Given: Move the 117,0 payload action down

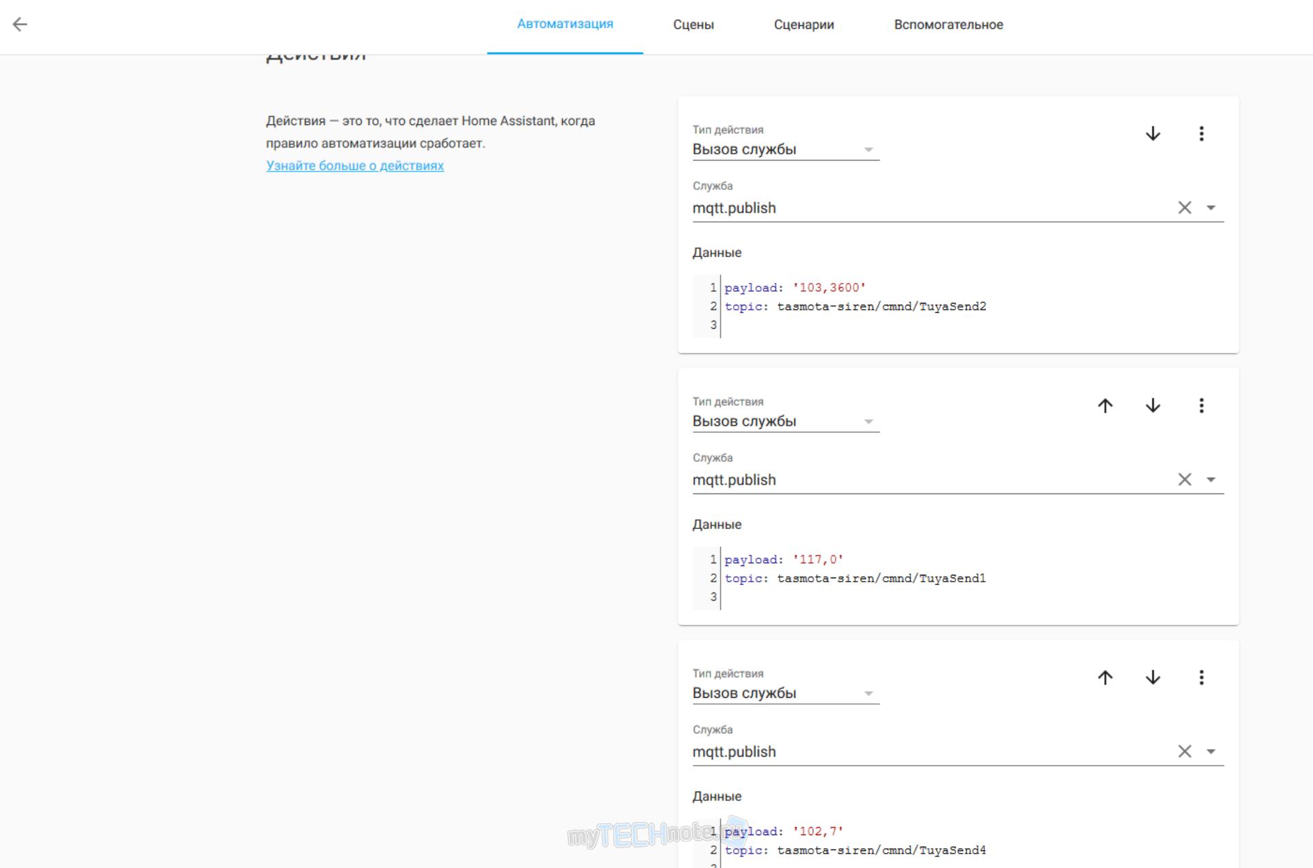Looking at the screenshot, I should point(1153,405).
